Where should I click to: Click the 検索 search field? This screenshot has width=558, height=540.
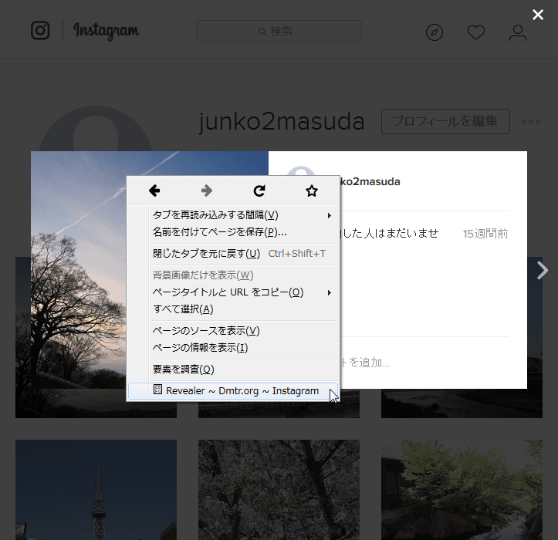click(279, 32)
